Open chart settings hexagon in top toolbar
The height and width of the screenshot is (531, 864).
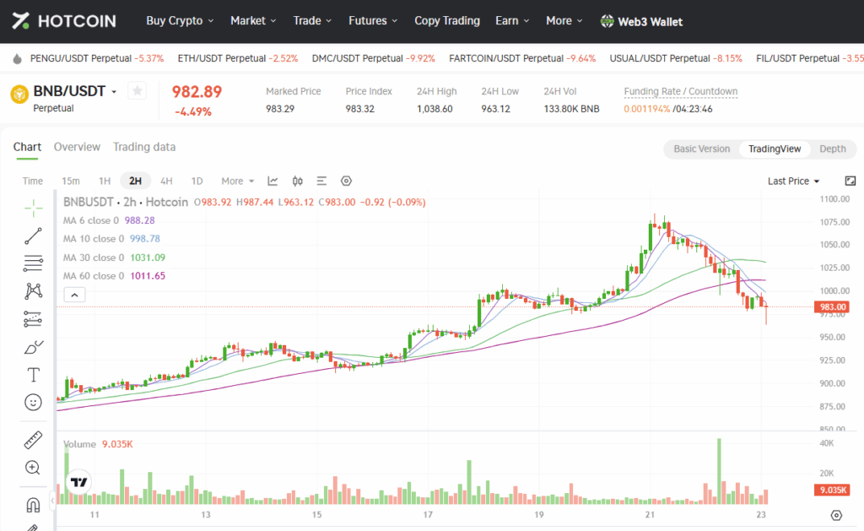[x=346, y=181]
